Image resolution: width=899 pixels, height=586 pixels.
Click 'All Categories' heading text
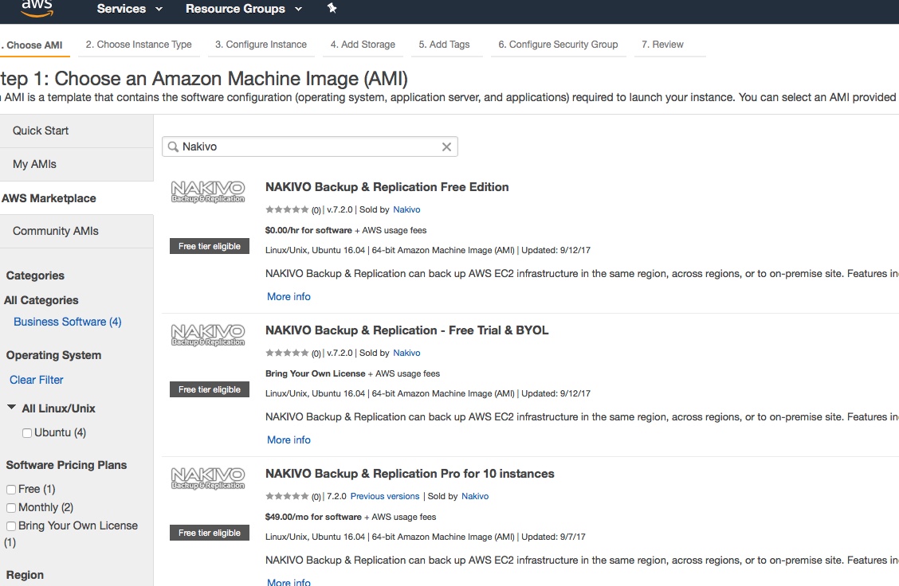click(x=41, y=300)
